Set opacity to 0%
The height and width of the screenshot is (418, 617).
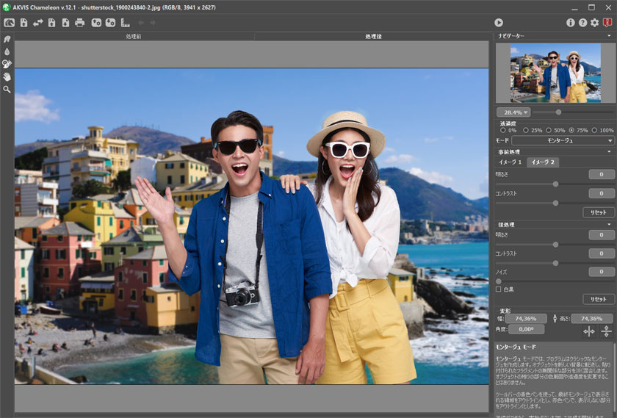(x=503, y=130)
